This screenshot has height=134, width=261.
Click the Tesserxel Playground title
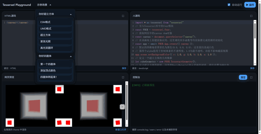point(17,5)
